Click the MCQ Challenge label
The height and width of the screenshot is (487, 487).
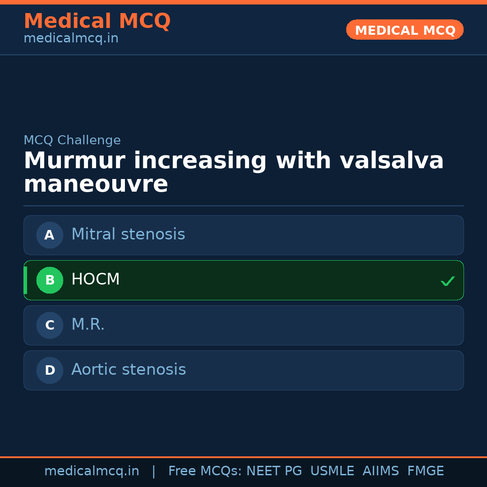point(72,140)
